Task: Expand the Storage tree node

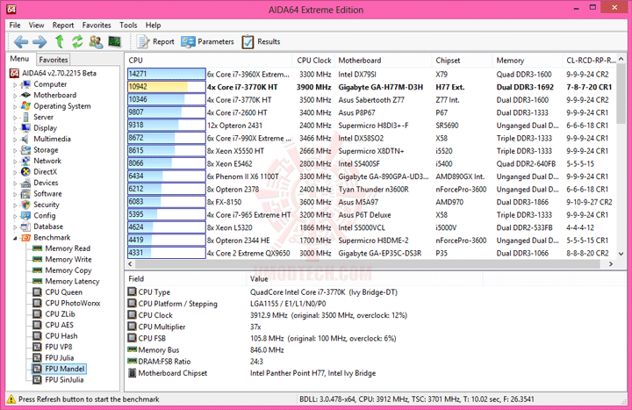Action: point(15,150)
